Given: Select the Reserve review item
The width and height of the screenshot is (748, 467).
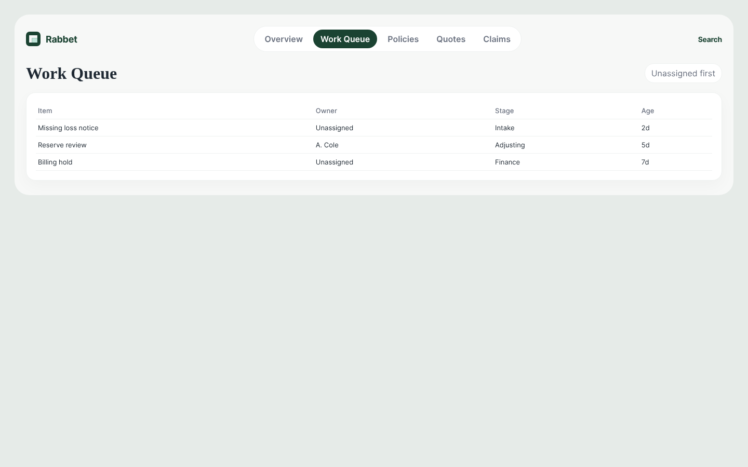Looking at the screenshot, I should tap(62, 145).
